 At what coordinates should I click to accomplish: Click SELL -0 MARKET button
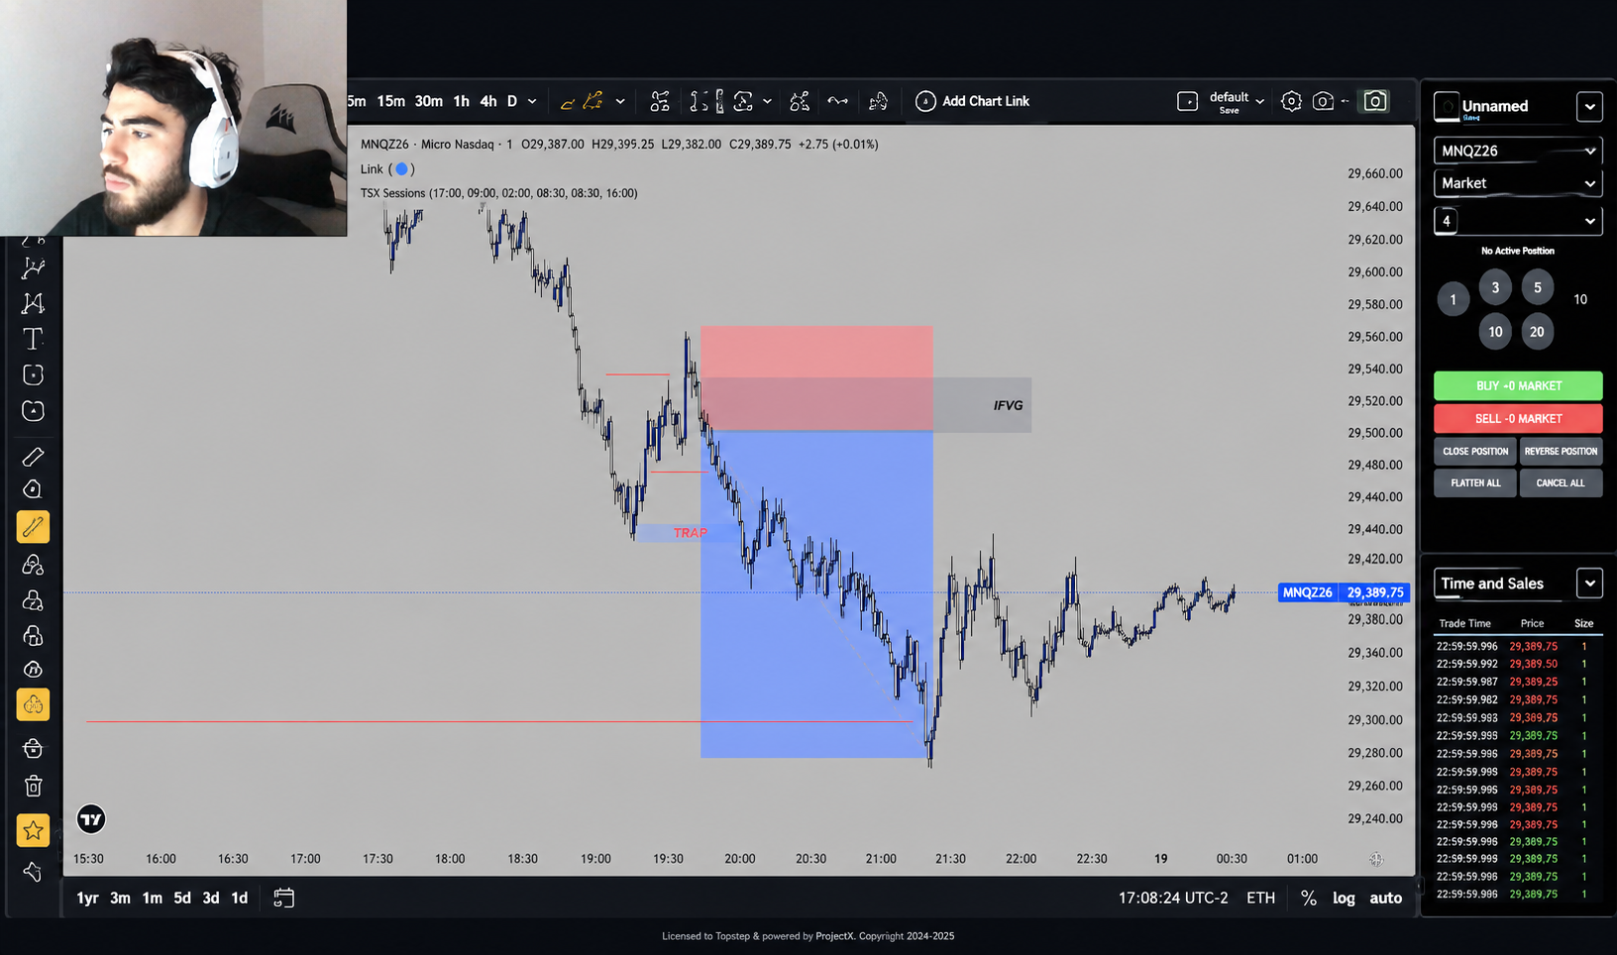[1518, 418]
